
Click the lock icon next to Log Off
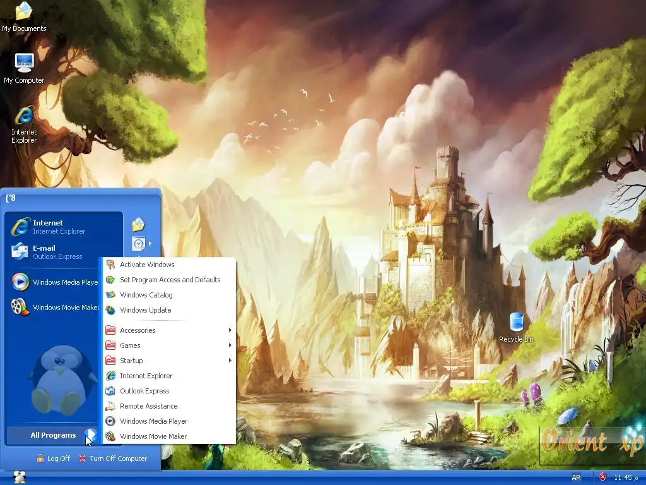tap(40, 458)
